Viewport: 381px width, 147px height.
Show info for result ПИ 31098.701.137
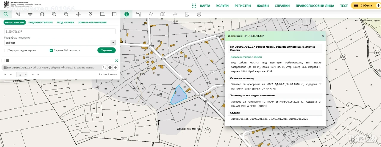[x=110, y=68]
